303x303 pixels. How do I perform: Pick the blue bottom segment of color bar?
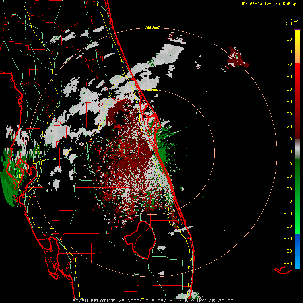click(x=297, y=252)
